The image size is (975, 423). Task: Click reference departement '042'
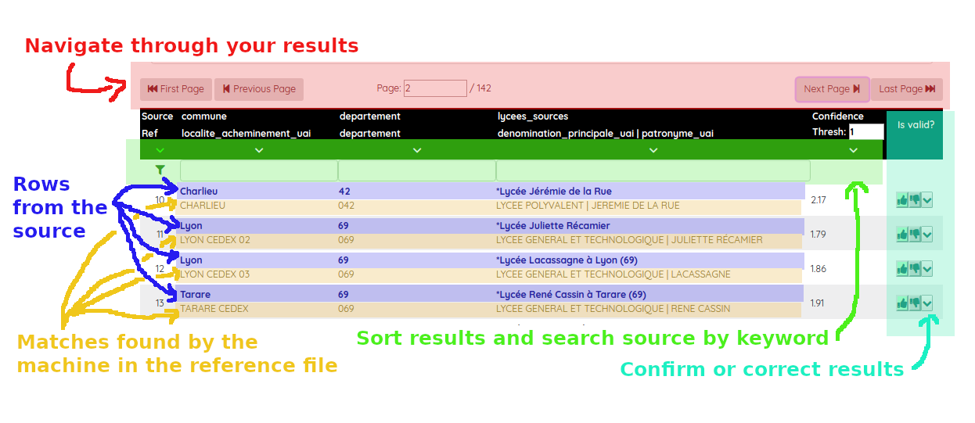coord(347,206)
